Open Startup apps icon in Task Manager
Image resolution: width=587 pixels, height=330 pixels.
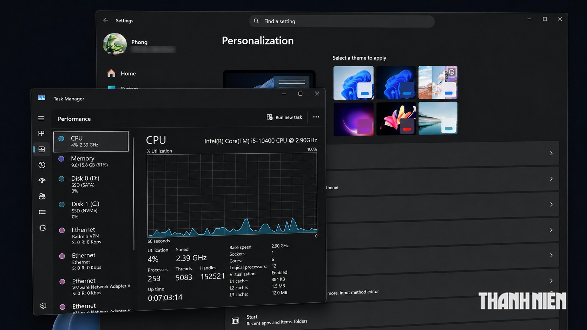tap(42, 180)
